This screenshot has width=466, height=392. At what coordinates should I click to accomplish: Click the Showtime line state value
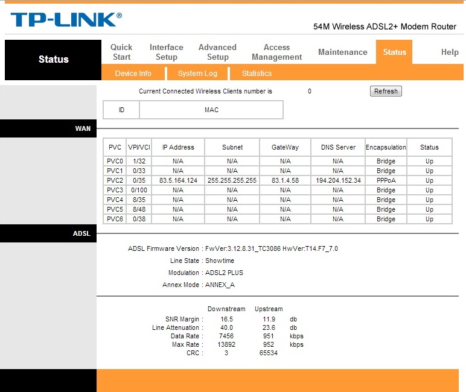click(220, 261)
